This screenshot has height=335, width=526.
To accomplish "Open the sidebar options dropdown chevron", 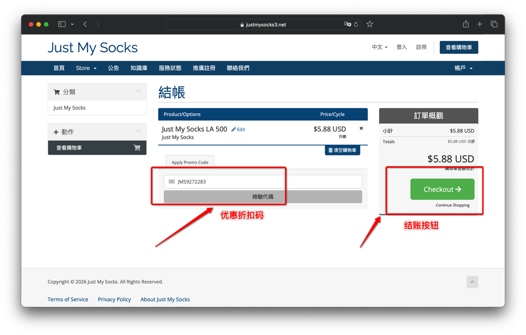I will coord(72,24).
